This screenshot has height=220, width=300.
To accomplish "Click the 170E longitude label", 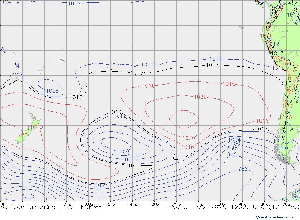I will tap(22, 204).
